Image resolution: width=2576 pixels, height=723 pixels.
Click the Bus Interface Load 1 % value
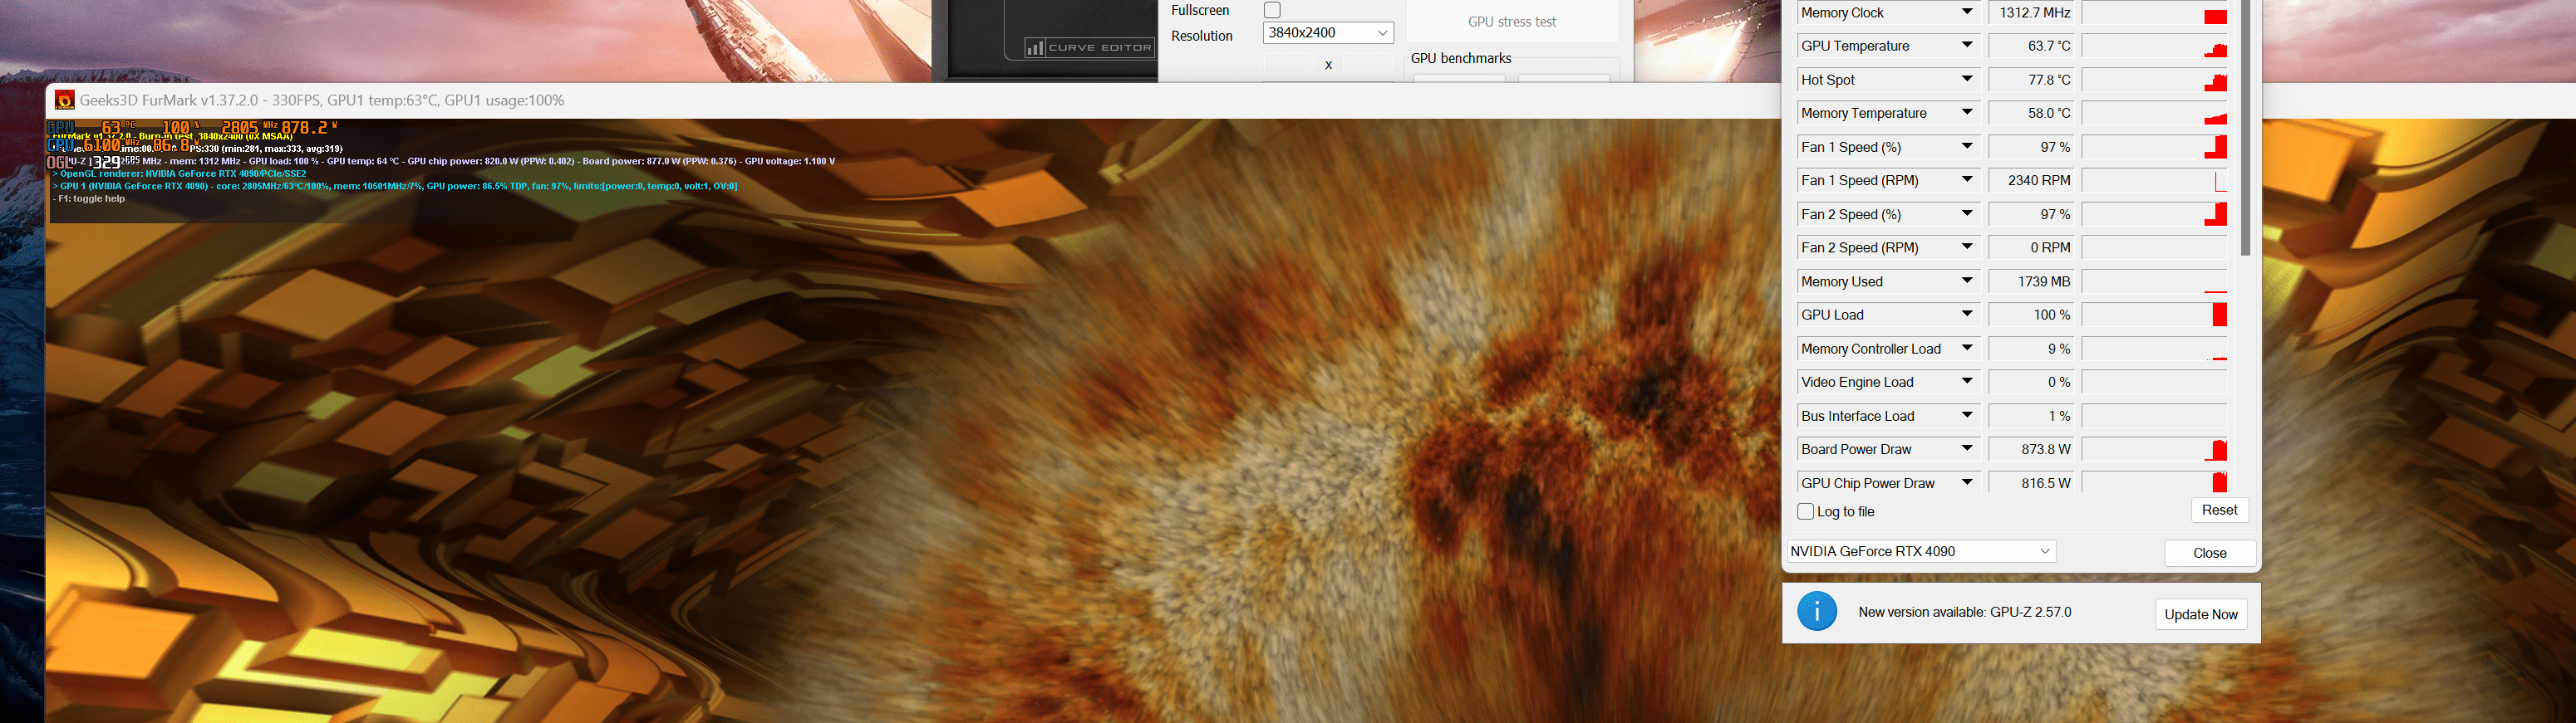tap(2031, 417)
